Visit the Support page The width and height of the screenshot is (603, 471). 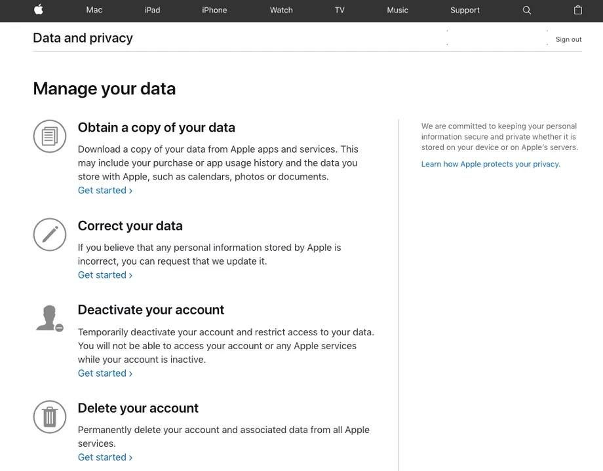(x=465, y=10)
